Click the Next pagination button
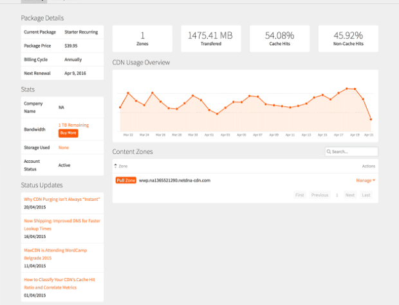399x305 pixels. [x=349, y=194]
